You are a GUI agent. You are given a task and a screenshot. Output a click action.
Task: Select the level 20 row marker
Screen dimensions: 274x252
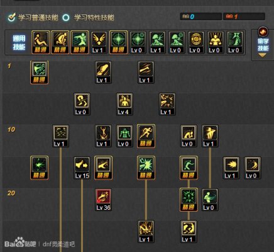(11, 193)
